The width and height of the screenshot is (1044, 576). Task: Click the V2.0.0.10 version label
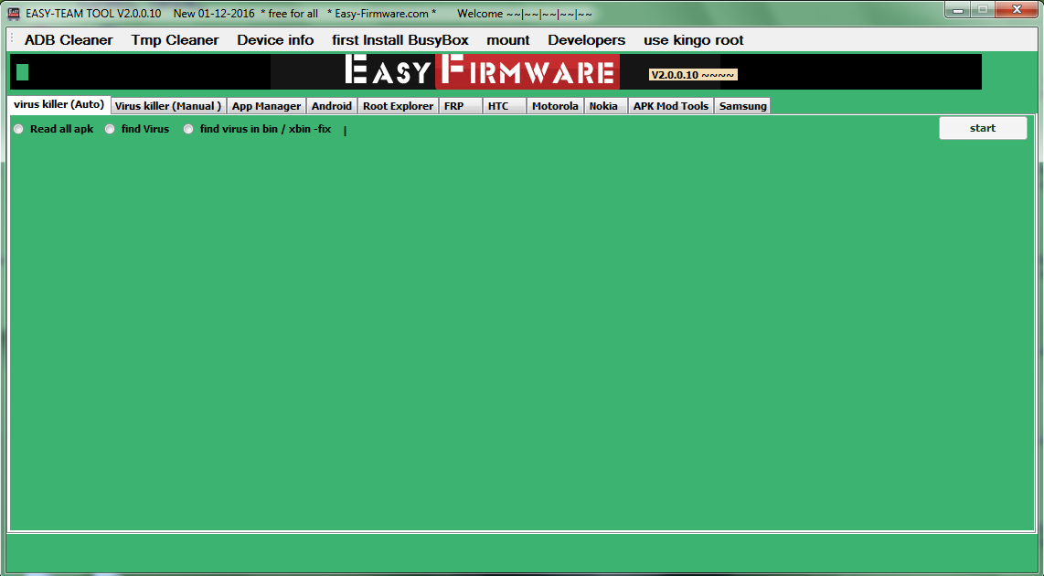[692, 75]
